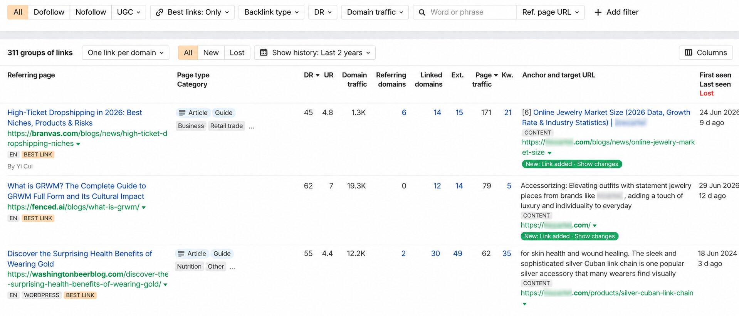Click the calendar icon in Show history
The height and width of the screenshot is (316, 739).
tap(264, 52)
